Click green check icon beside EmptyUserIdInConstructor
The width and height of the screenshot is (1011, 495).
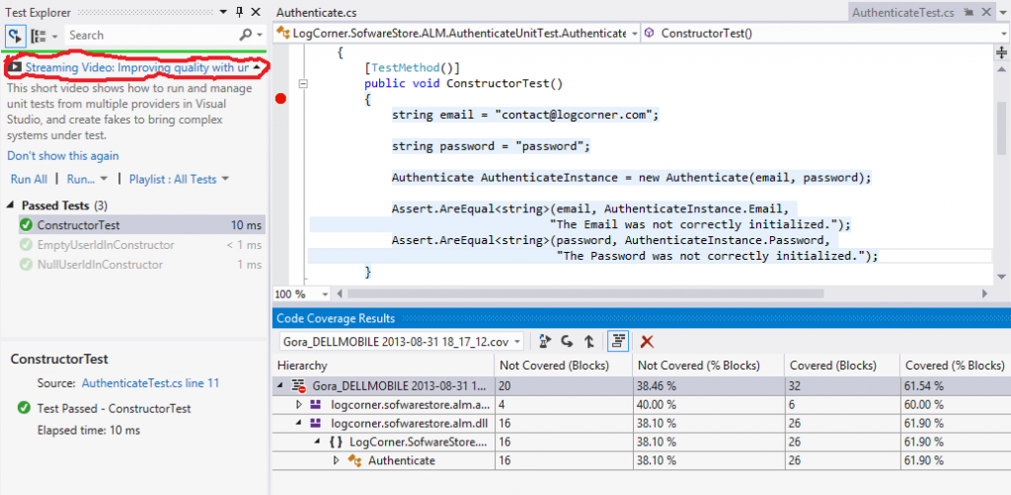pos(27,245)
